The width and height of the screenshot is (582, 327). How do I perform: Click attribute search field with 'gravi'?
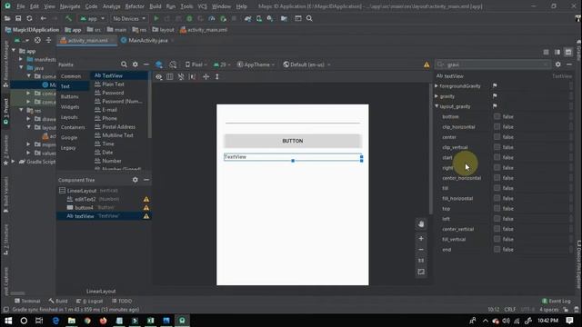point(493,64)
